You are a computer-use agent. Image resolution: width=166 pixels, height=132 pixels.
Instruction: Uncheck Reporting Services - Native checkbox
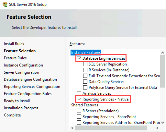click(x=79, y=99)
